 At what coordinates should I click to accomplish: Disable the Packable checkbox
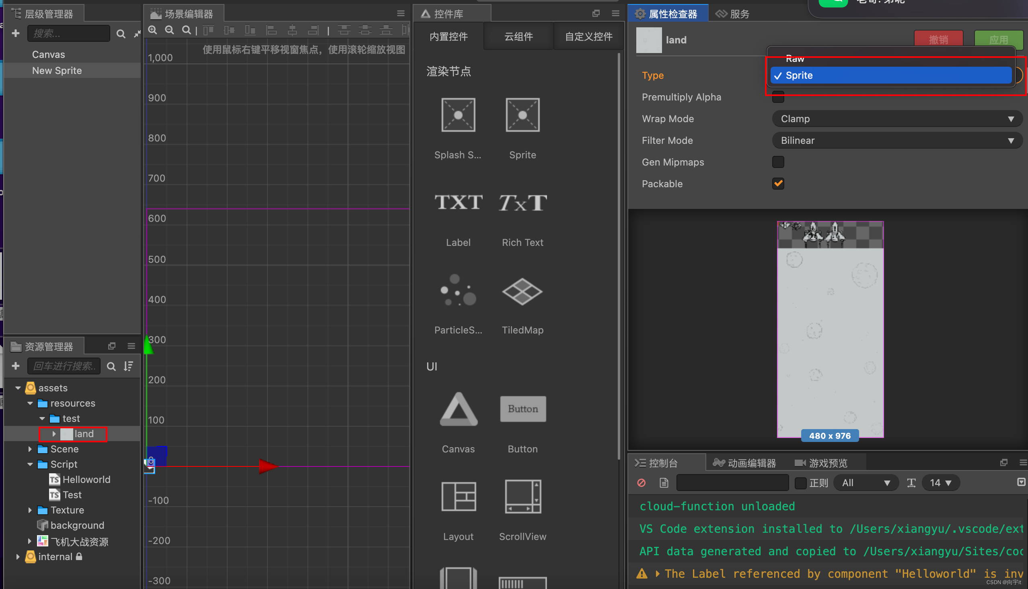(x=779, y=183)
